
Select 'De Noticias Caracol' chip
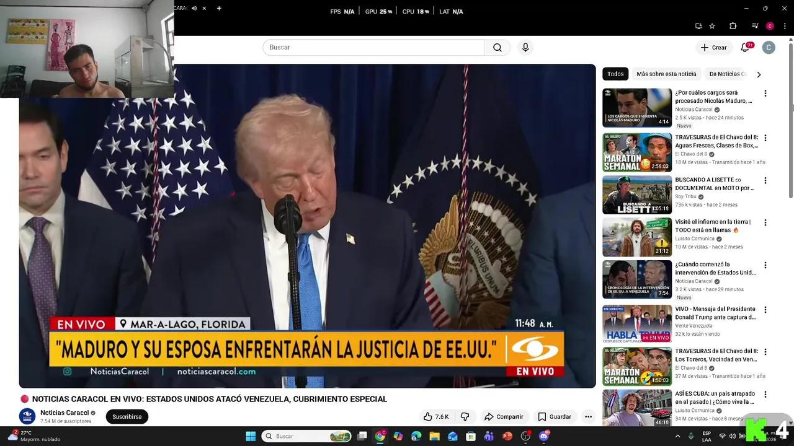coord(728,74)
